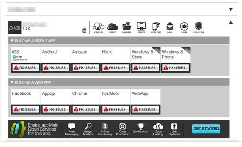Click the Promote cloud icon

113,28
